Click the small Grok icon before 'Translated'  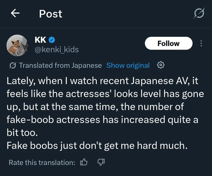(x=12, y=65)
